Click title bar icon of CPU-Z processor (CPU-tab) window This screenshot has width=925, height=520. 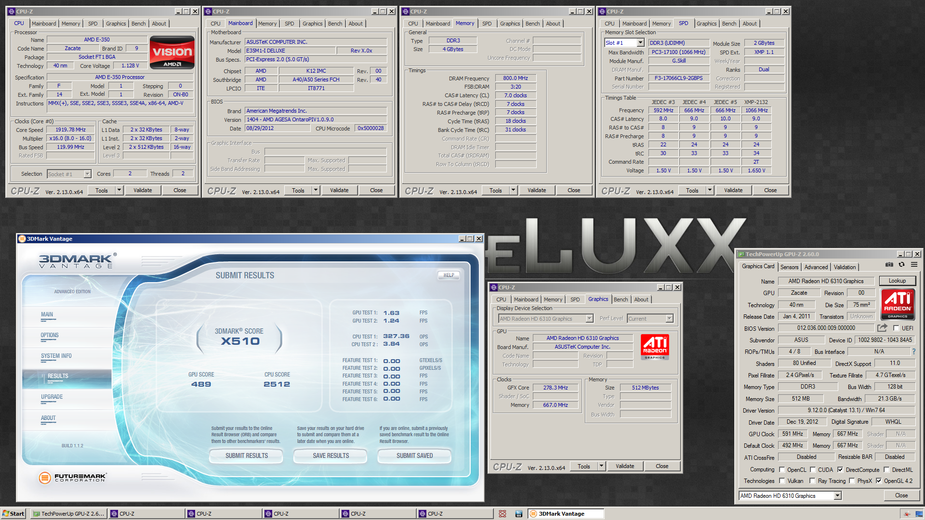12,12
